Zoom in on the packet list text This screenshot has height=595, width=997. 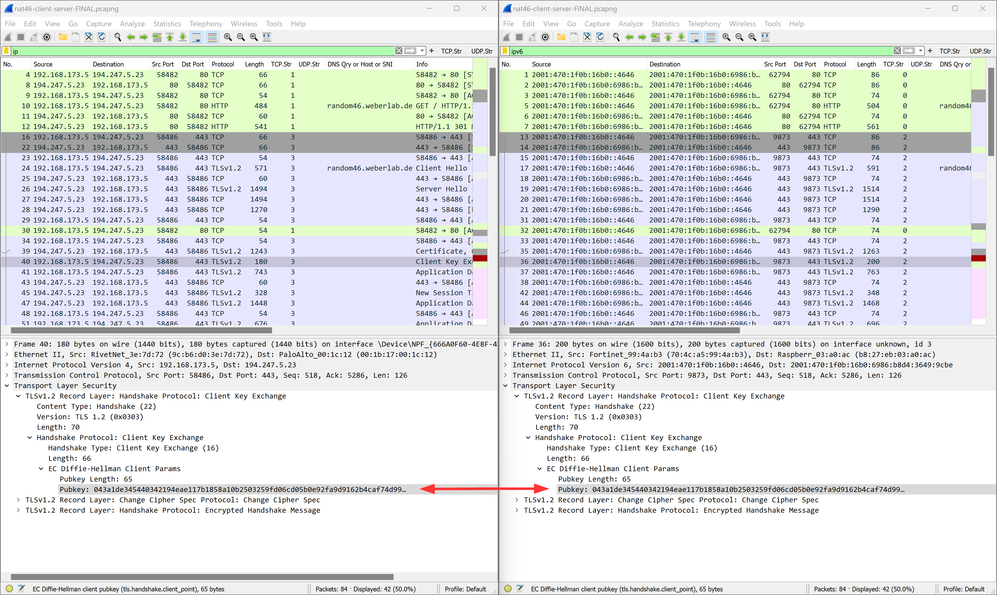pos(228,37)
